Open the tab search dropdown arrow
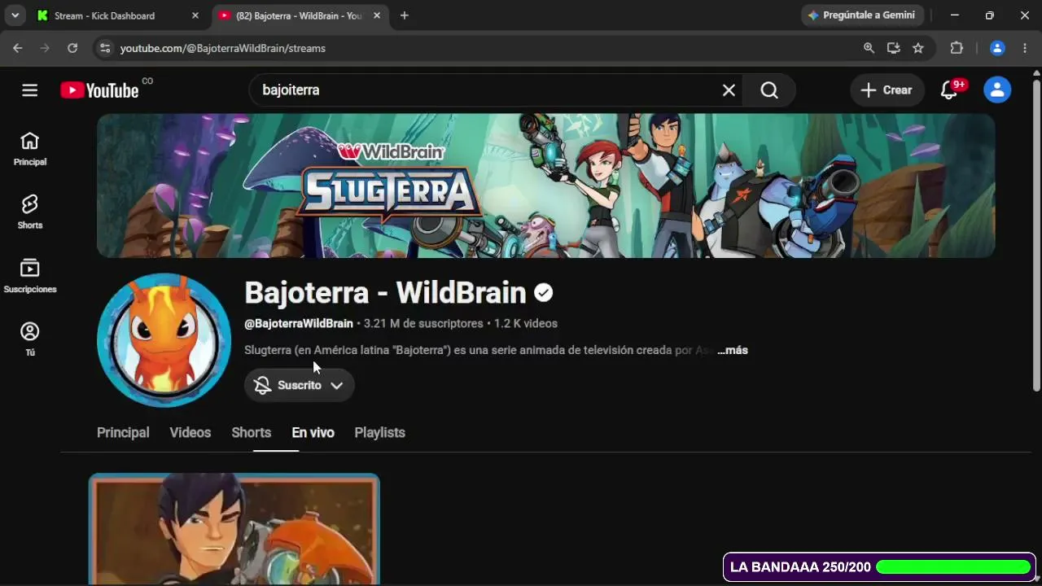Screen dimensions: 1042x586 (15, 15)
